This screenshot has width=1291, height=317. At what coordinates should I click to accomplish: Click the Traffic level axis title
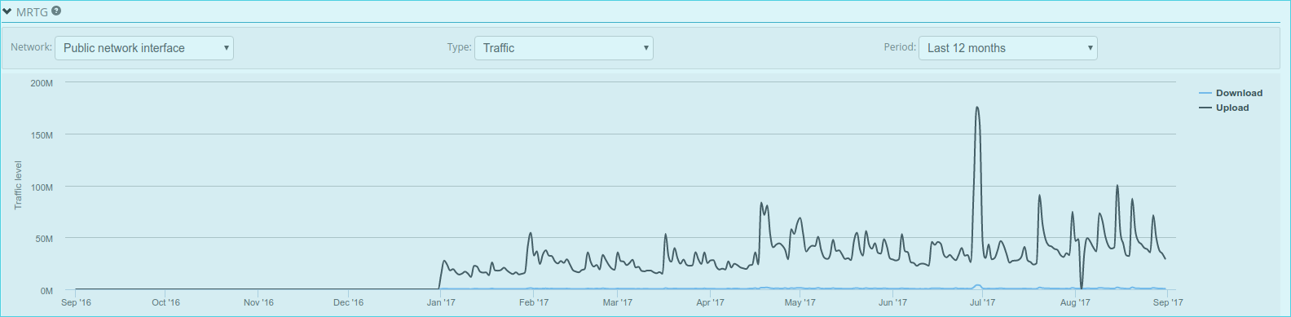coord(18,185)
